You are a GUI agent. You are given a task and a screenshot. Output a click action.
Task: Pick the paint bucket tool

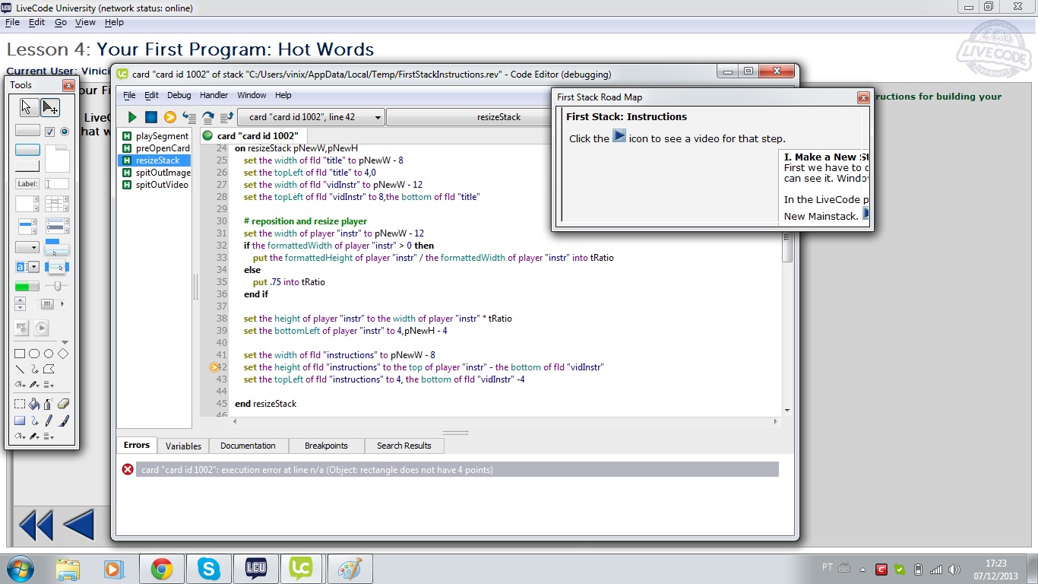pyautogui.click(x=34, y=405)
